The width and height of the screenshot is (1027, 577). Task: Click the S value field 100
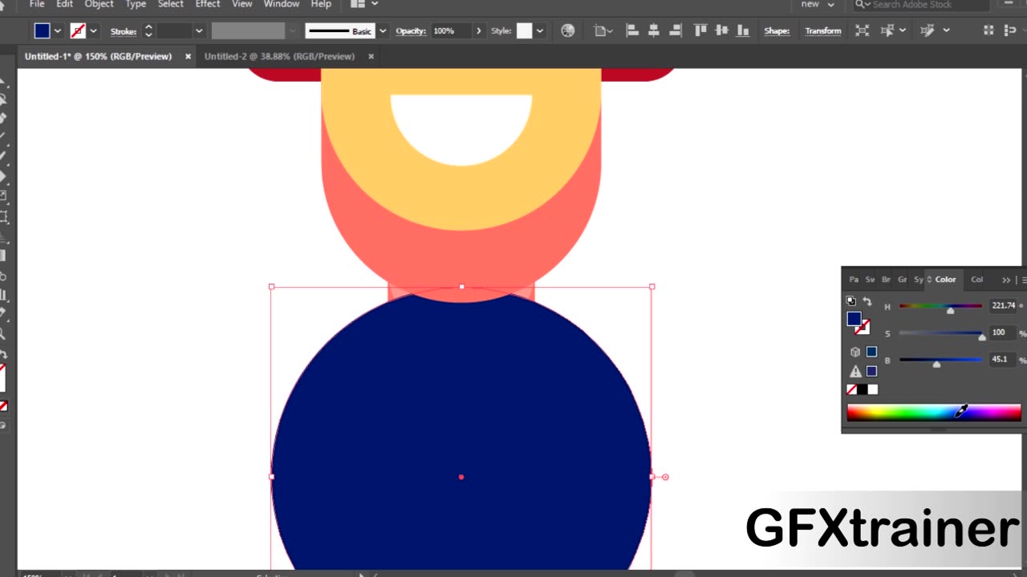(x=1003, y=333)
